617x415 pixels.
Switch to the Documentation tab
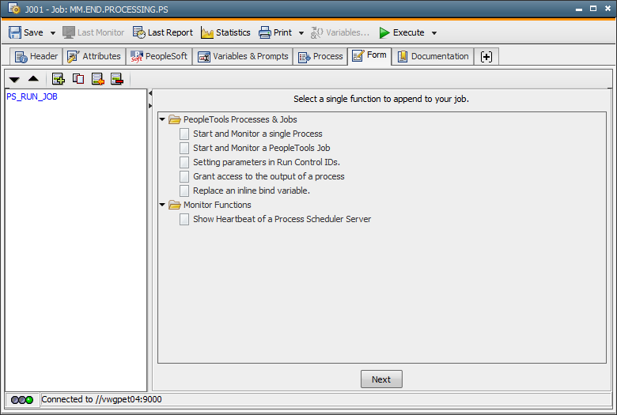pyautogui.click(x=433, y=57)
